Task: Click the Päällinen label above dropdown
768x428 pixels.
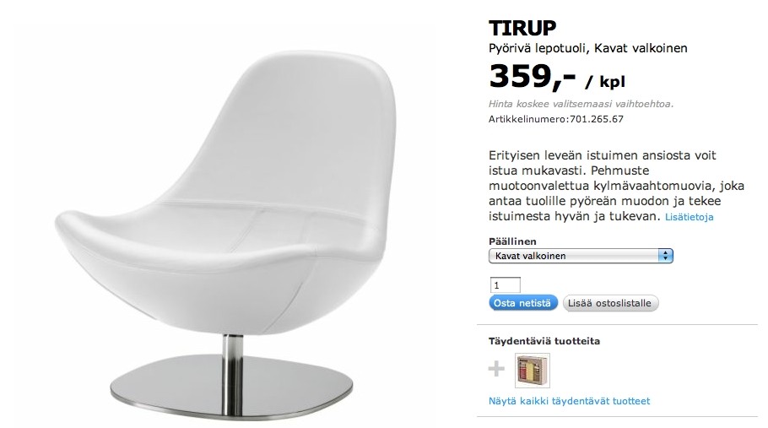Action: (512, 241)
